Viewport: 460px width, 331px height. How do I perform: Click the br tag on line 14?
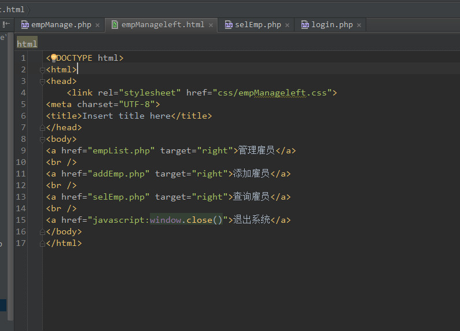(x=61, y=208)
